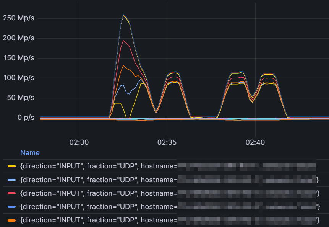Click the 02:40 time axis label
The image size is (329, 227).
coord(255,142)
